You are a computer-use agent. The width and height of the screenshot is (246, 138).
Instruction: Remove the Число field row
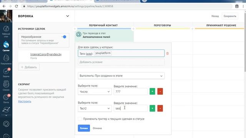[160, 91]
